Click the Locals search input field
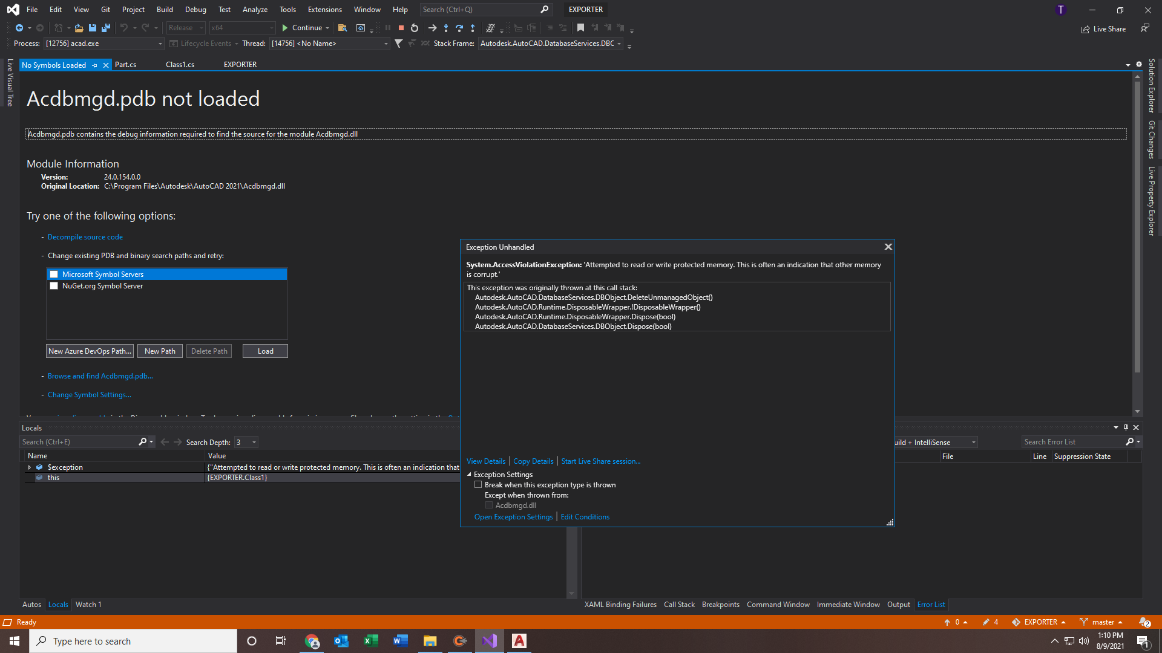This screenshot has height=653, width=1162. (x=79, y=442)
